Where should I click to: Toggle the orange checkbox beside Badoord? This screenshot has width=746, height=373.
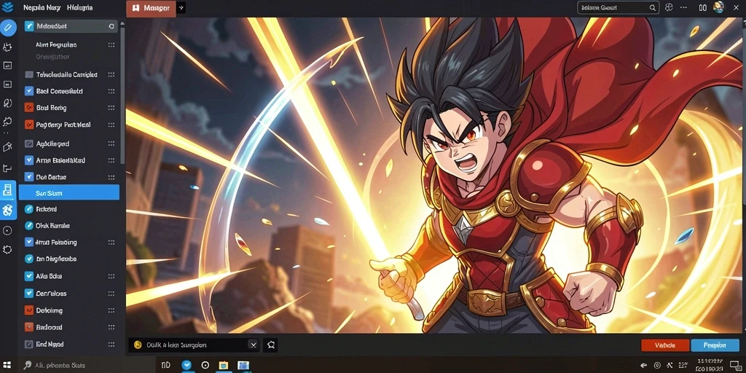point(28,327)
